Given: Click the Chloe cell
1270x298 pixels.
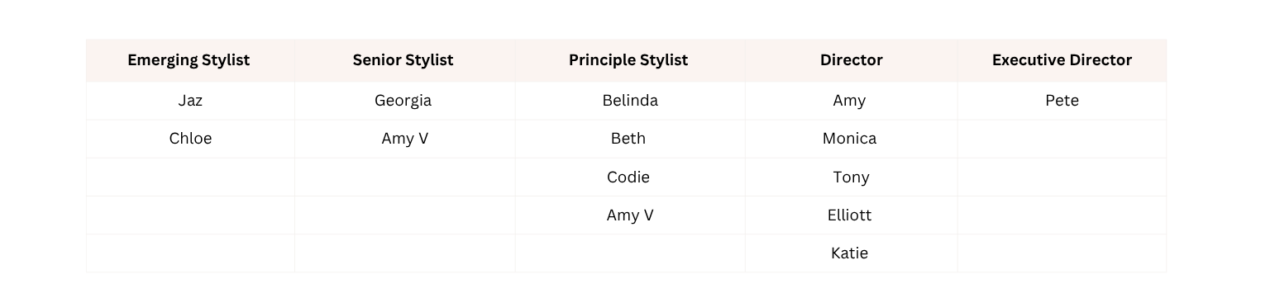Looking at the screenshot, I should [190, 139].
